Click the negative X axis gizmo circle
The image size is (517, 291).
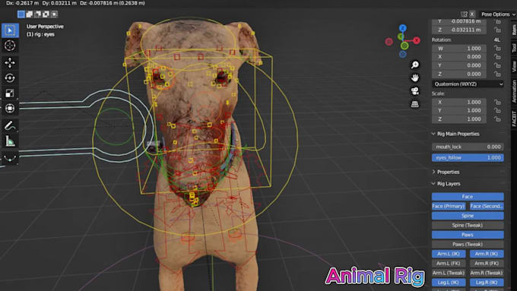pos(389,42)
